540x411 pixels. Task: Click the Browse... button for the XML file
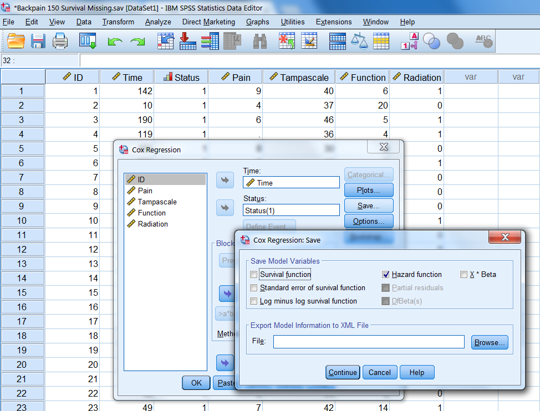tap(489, 342)
